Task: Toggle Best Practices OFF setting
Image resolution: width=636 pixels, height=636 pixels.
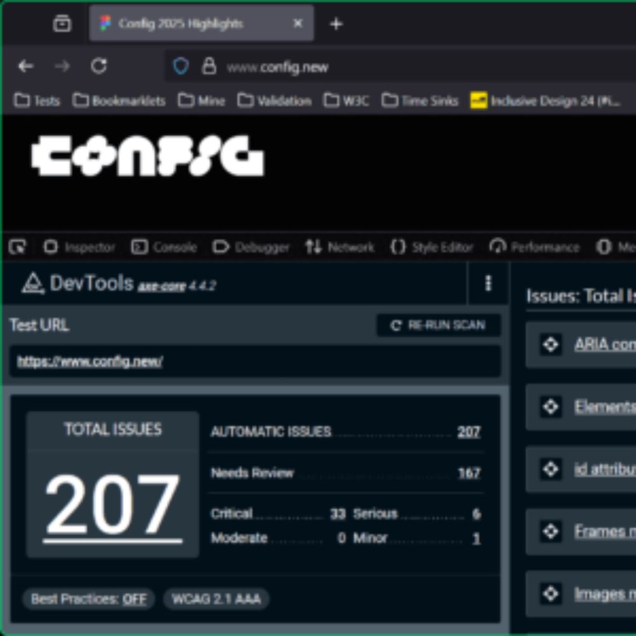Action: [88, 599]
